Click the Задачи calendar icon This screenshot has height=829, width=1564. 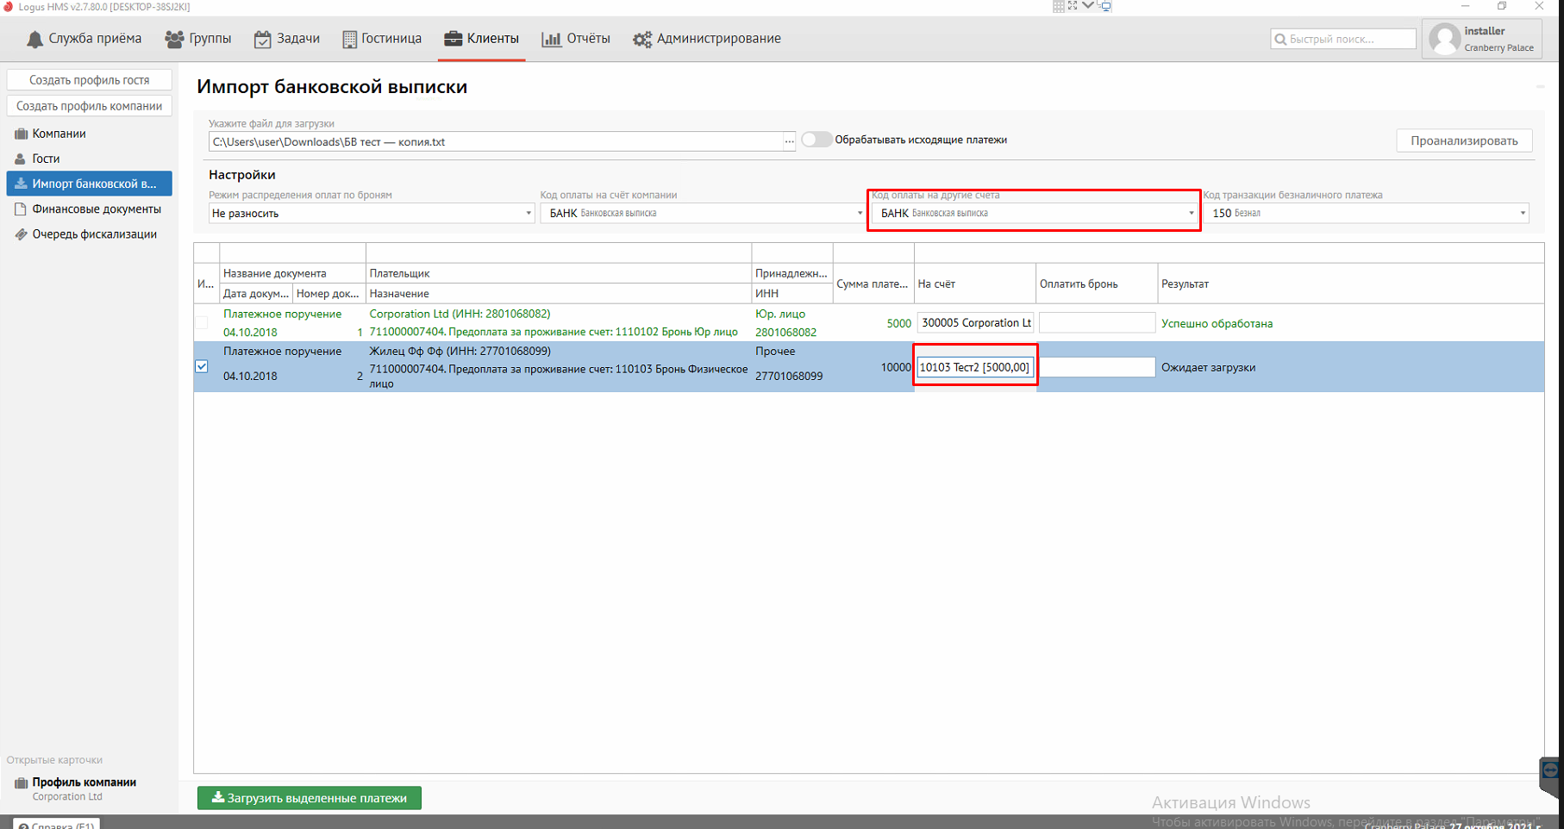pyautogui.click(x=262, y=40)
